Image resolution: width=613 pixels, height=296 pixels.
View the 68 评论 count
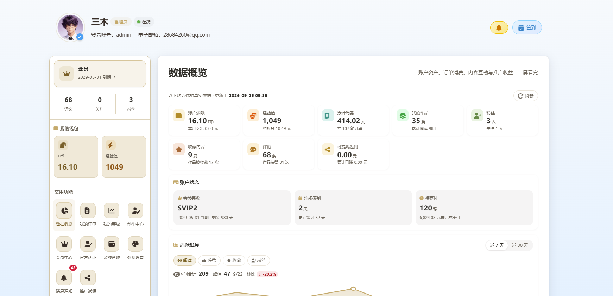tap(69, 104)
